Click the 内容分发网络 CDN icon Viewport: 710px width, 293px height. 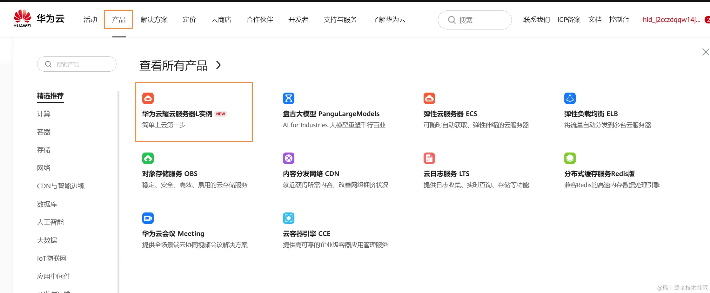coord(289,158)
